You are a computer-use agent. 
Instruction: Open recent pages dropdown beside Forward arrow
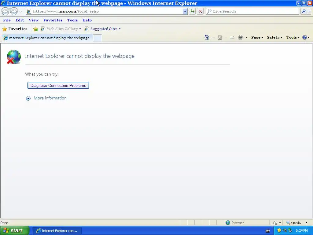[x=21, y=11]
